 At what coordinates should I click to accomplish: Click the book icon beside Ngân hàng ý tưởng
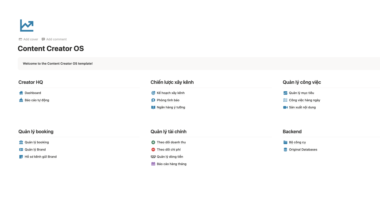tap(153, 107)
